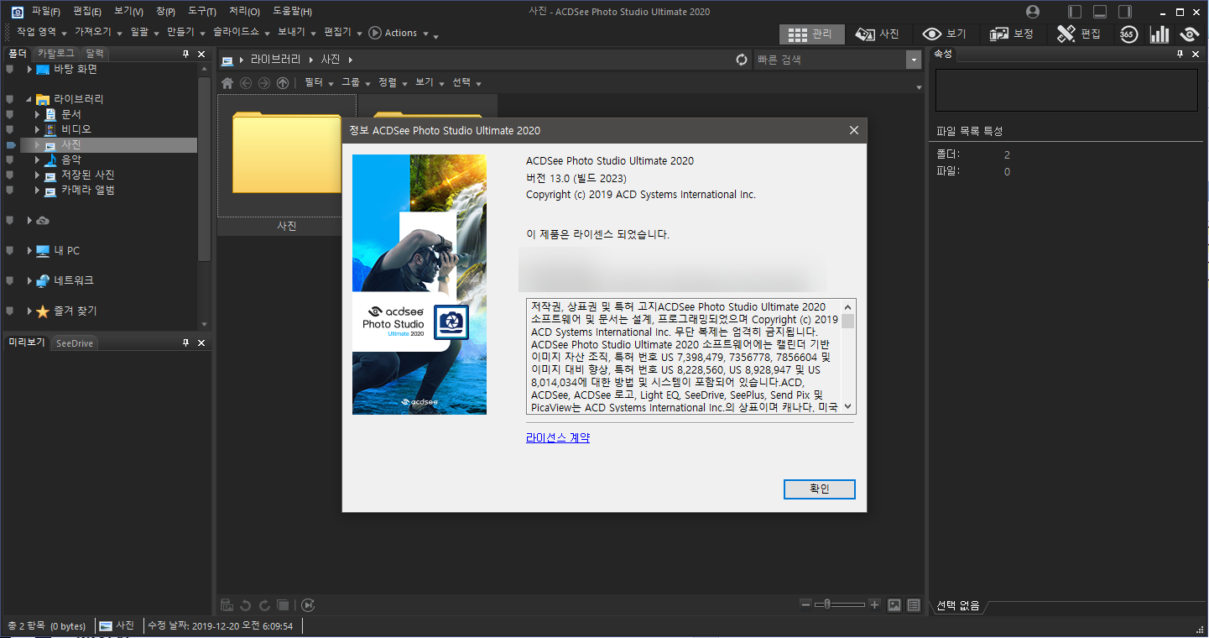
Task: Select 문서 in the folder tree
Action: coord(70,114)
